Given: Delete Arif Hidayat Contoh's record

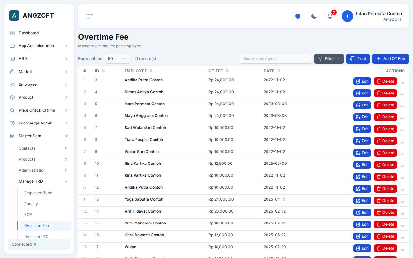Looking at the screenshot, I should click(385, 213).
